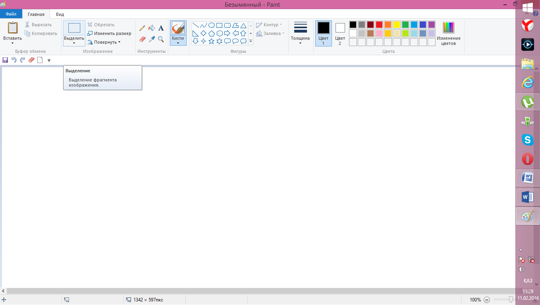Choose the Four-point star shape

coord(204,41)
